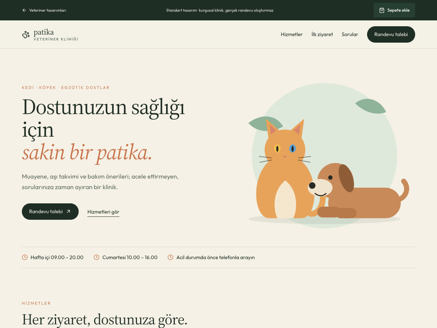The height and width of the screenshot is (328, 437).
Task: Select the text Cumartesi 10.00 – 16.00
Action: (130, 257)
